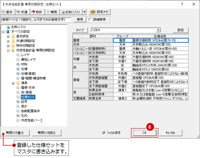Viewport: 200px width, 158px height.
Task: Focus the search keyword input field
Action: point(36,19)
